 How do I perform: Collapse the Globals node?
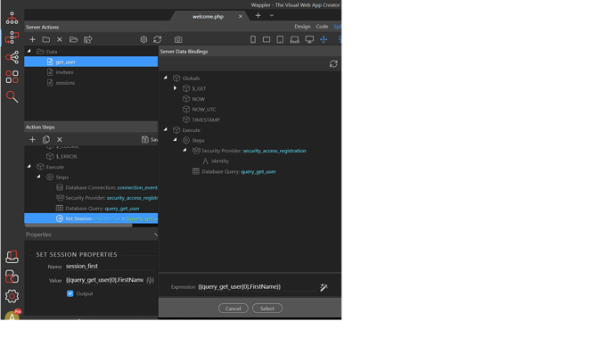tap(166, 78)
